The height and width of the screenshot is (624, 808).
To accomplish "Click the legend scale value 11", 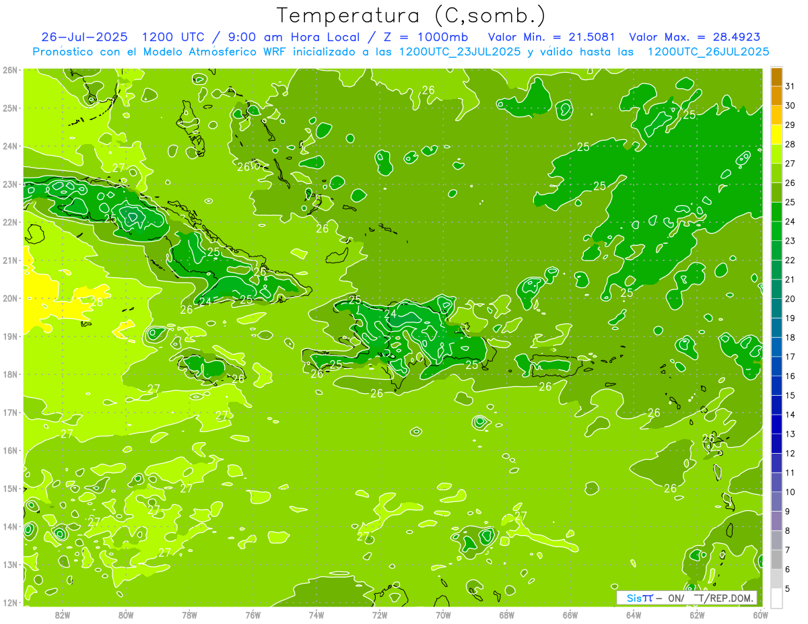I will [x=790, y=473].
